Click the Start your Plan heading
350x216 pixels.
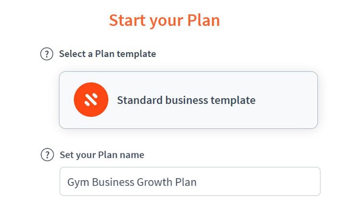click(x=164, y=21)
